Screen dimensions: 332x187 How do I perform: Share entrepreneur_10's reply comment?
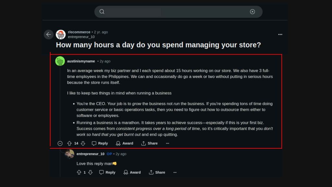157,172
